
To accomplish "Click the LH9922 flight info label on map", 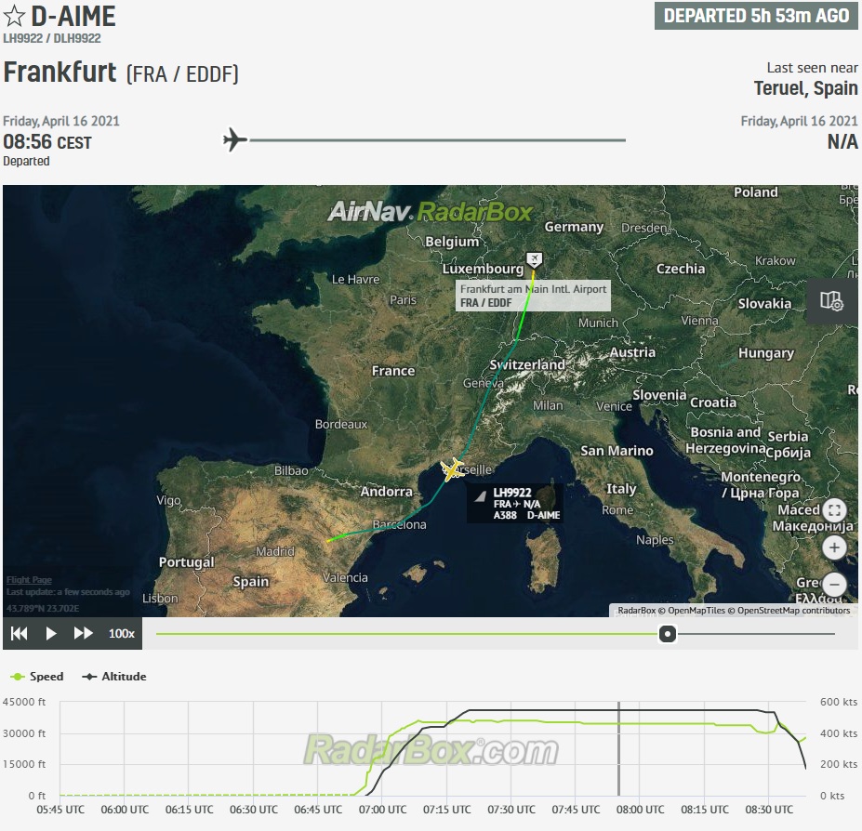I will [514, 504].
